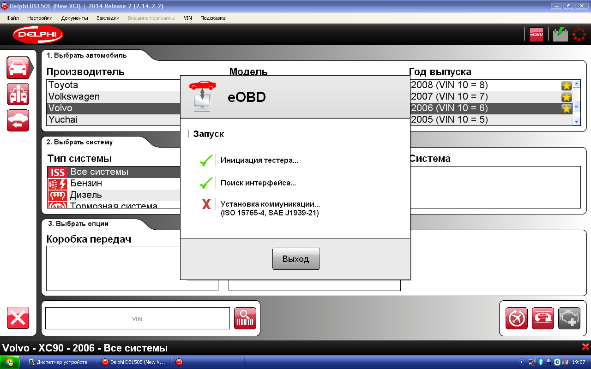Screen dimensions: 591x369
Task: Select year 2006 (VIN 10 = 6)
Action: (x=490, y=108)
